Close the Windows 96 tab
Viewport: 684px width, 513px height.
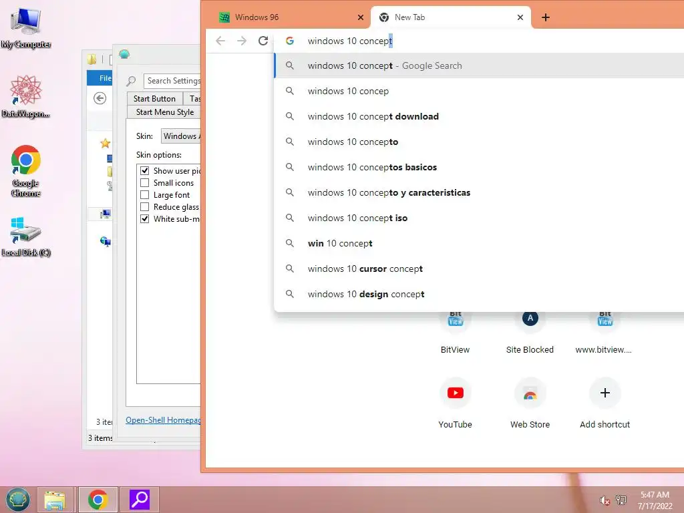pyautogui.click(x=360, y=17)
